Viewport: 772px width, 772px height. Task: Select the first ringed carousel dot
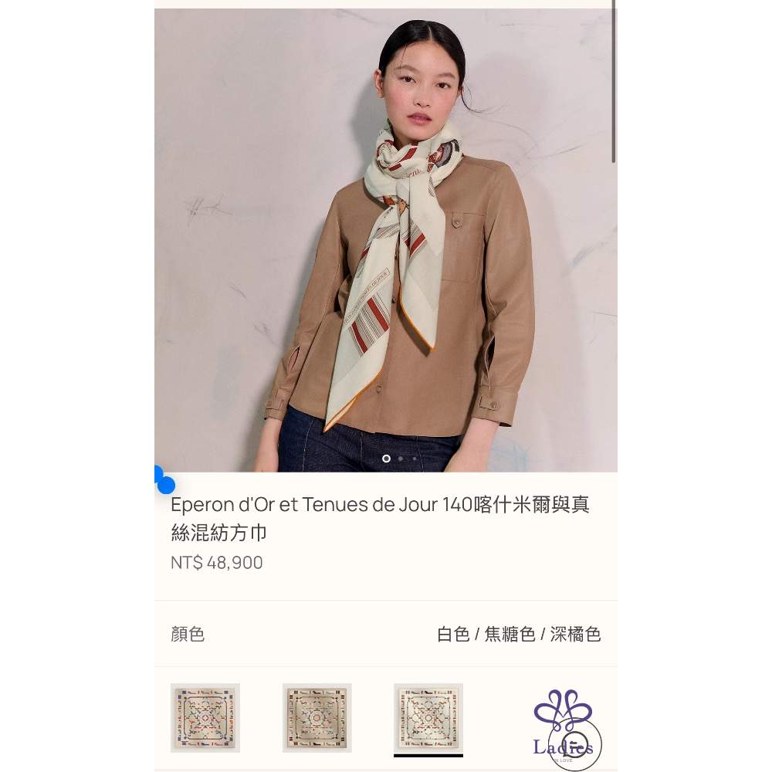[x=387, y=459]
